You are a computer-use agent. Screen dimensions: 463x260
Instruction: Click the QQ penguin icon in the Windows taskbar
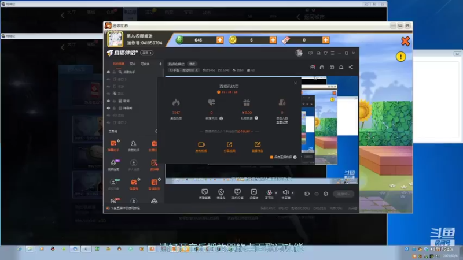(x=53, y=249)
